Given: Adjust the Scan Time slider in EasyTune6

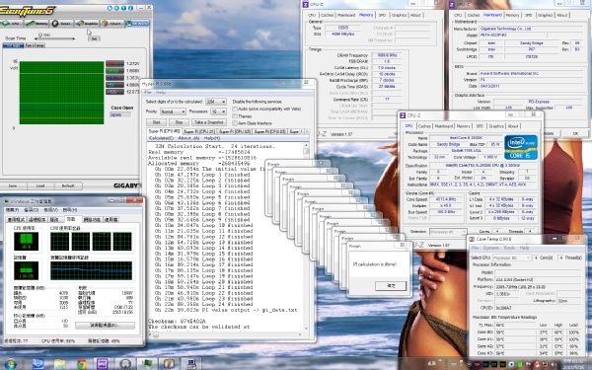Looking at the screenshot, I should [x=54, y=38].
